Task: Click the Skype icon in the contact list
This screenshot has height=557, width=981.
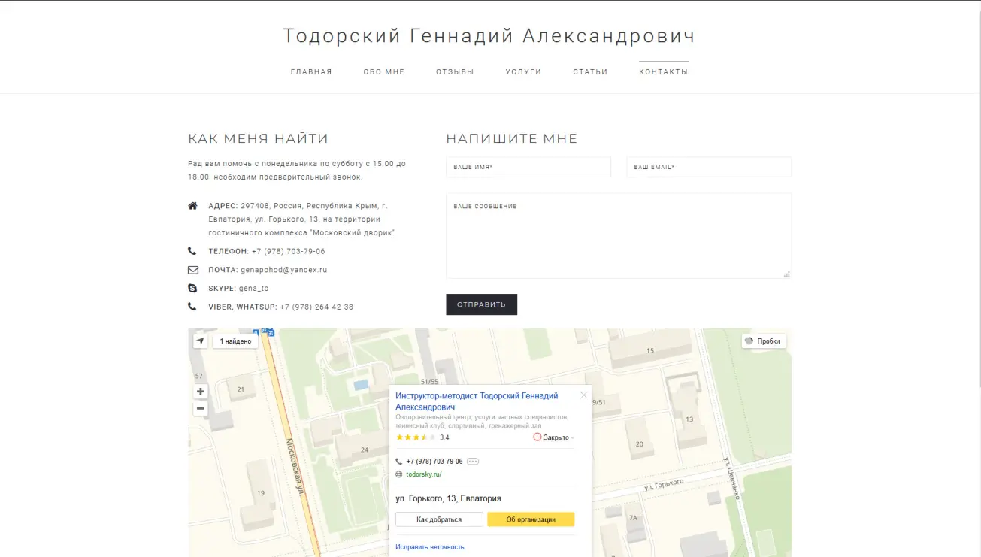Action: (x=193, y=287)
